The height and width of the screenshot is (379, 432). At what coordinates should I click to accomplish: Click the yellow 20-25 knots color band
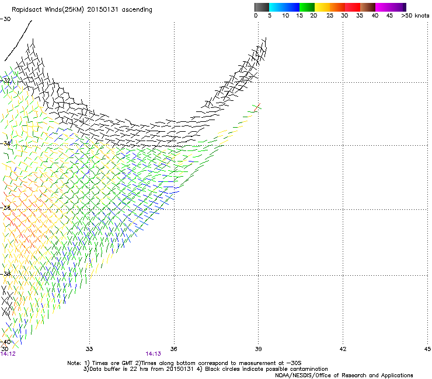(x=322, y=7)
